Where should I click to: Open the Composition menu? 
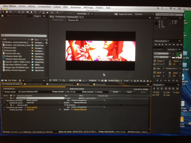click(44, 6)
